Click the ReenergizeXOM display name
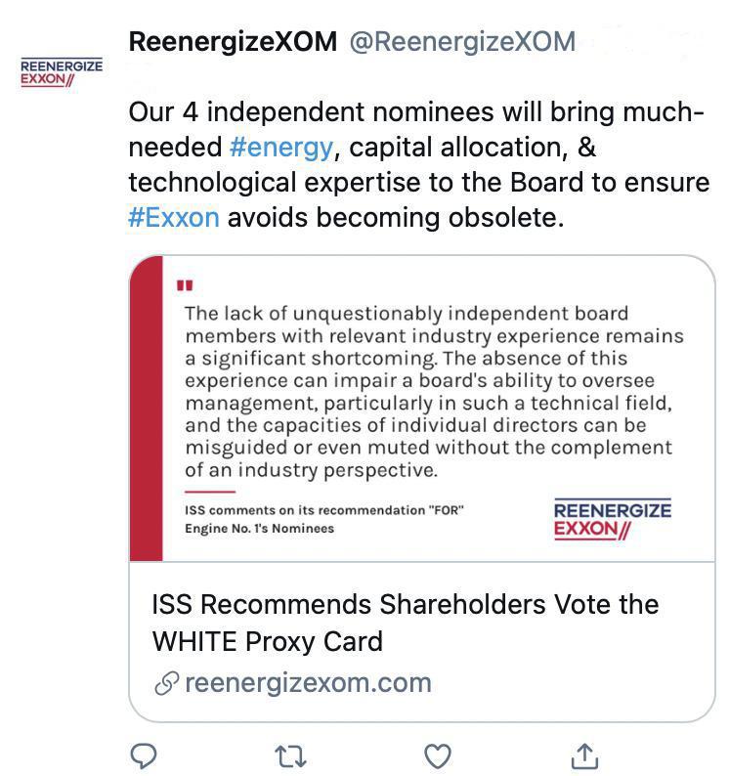The image size is (729, 776). tap(233, 42)
